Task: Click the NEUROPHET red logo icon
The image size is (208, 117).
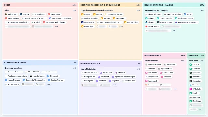Action: [x=146, y=26]
